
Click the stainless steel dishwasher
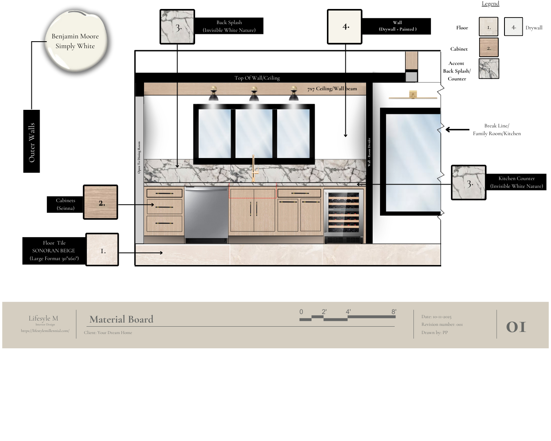coord(206,215)
